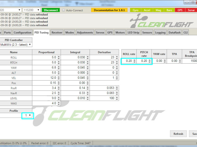Click the ALT Proportional 5.0 stepper
This screenshot has height=147, width=197.
pyautogui.click(x=59, y=73)
